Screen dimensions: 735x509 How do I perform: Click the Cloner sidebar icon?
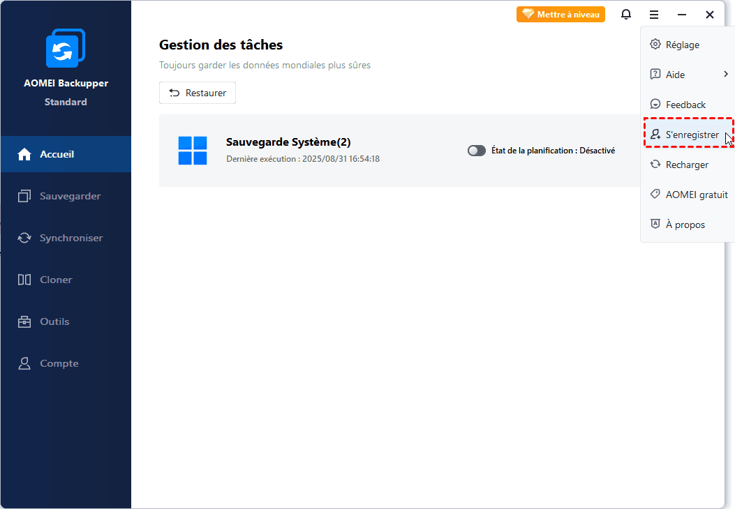click(x=24, y=280)
